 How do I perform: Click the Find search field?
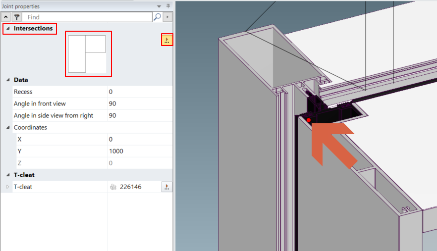pos(87,17)
